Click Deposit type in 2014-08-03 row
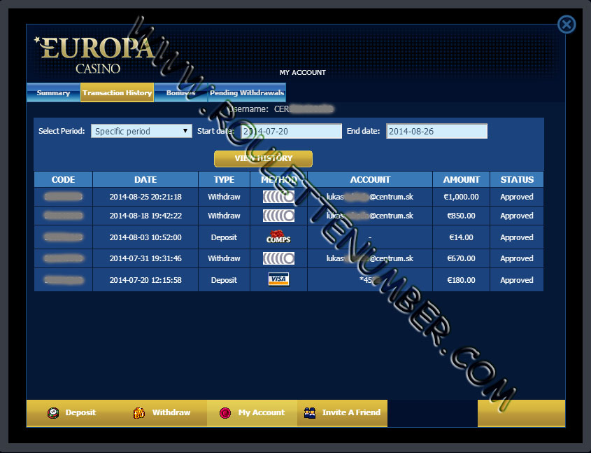This screenshot has width=591, height=453. point(224,237)
